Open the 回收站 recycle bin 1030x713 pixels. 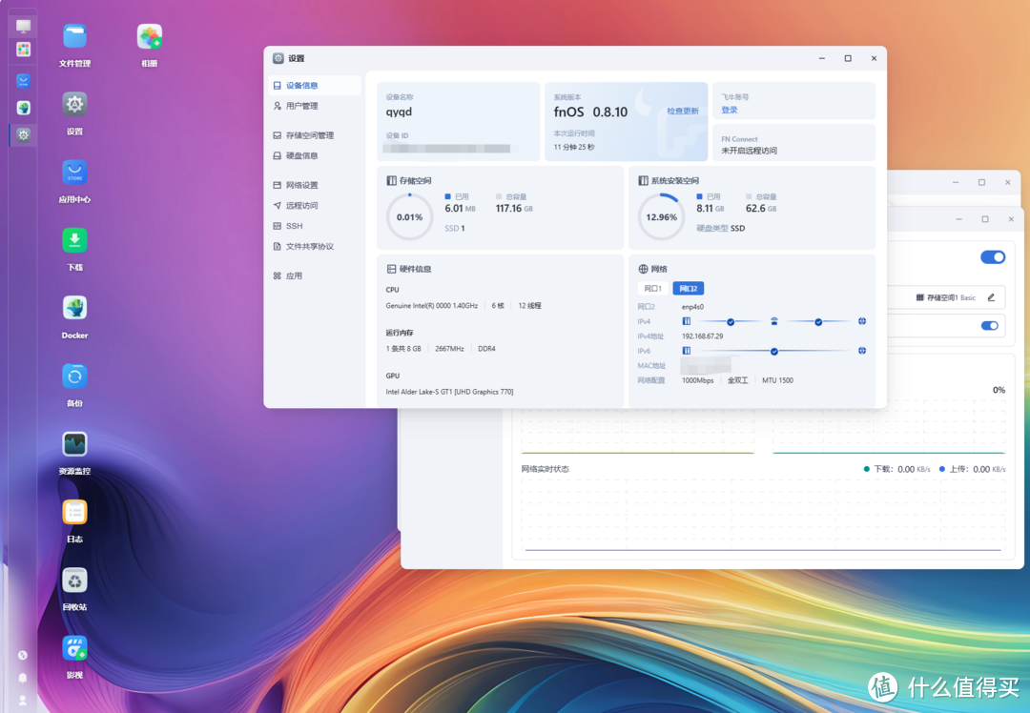click(74, 580)
